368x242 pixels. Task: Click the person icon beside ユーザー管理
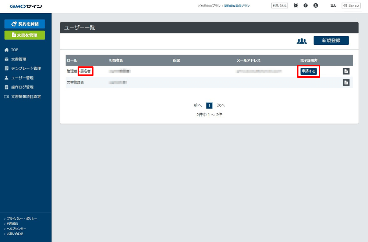click(x=7, y=78)
